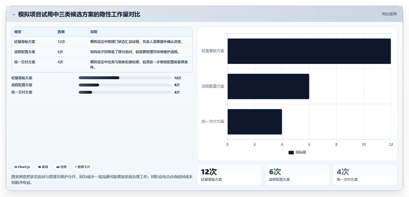The width and height of the screenshot is (409, 197).
Task: Click the 流程配置方案 progress bar
Action: tap(125, 85)
